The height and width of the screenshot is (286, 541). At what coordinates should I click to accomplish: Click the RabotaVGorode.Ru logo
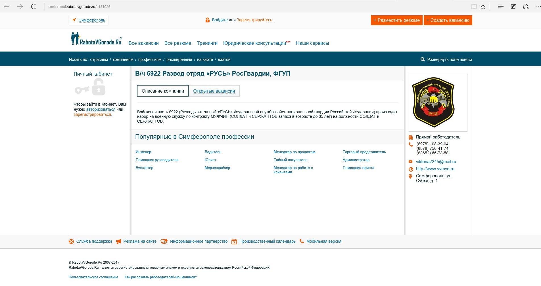[x=97, y=39]
